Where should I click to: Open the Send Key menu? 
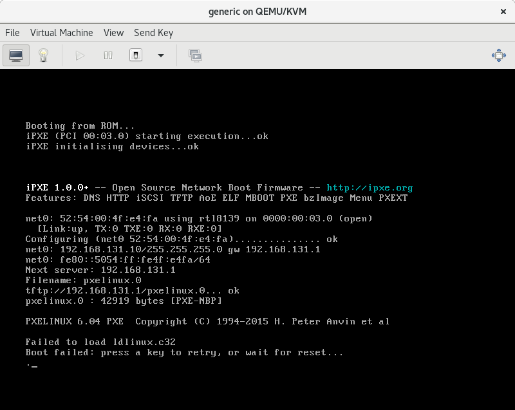click(x=153, y=33)
